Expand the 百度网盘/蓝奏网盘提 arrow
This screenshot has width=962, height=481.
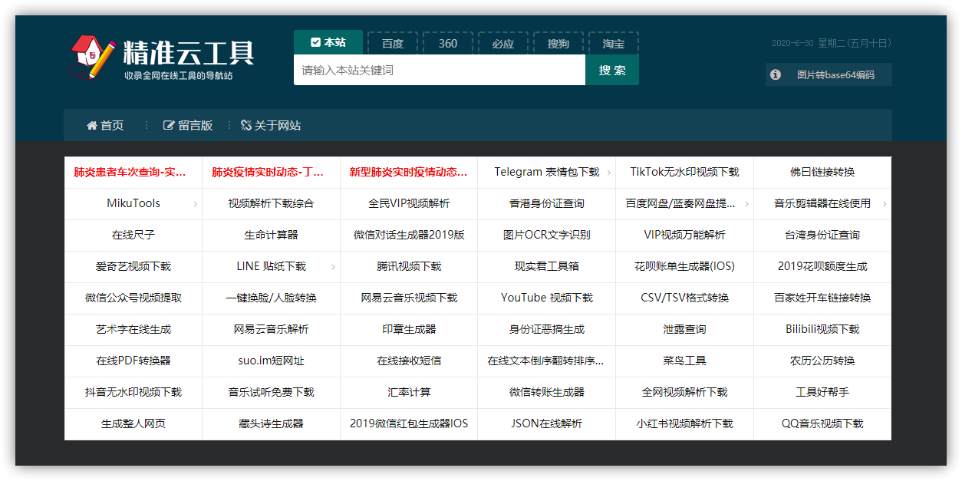(x=747, y=204)
